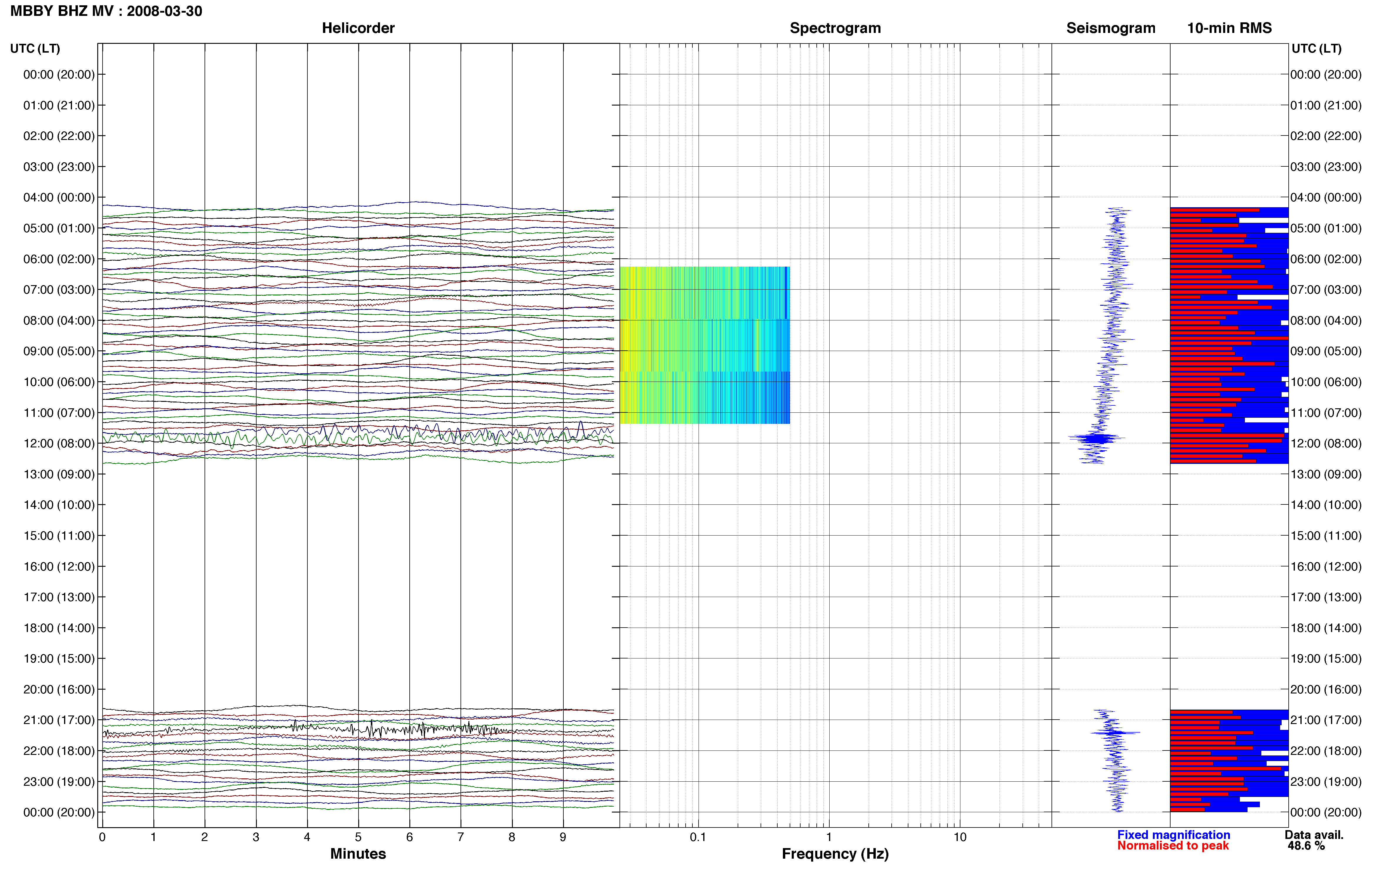Click the Minutes axis label
The width and height of the screenshot is (1393, 871).
[x=358, y=854]
